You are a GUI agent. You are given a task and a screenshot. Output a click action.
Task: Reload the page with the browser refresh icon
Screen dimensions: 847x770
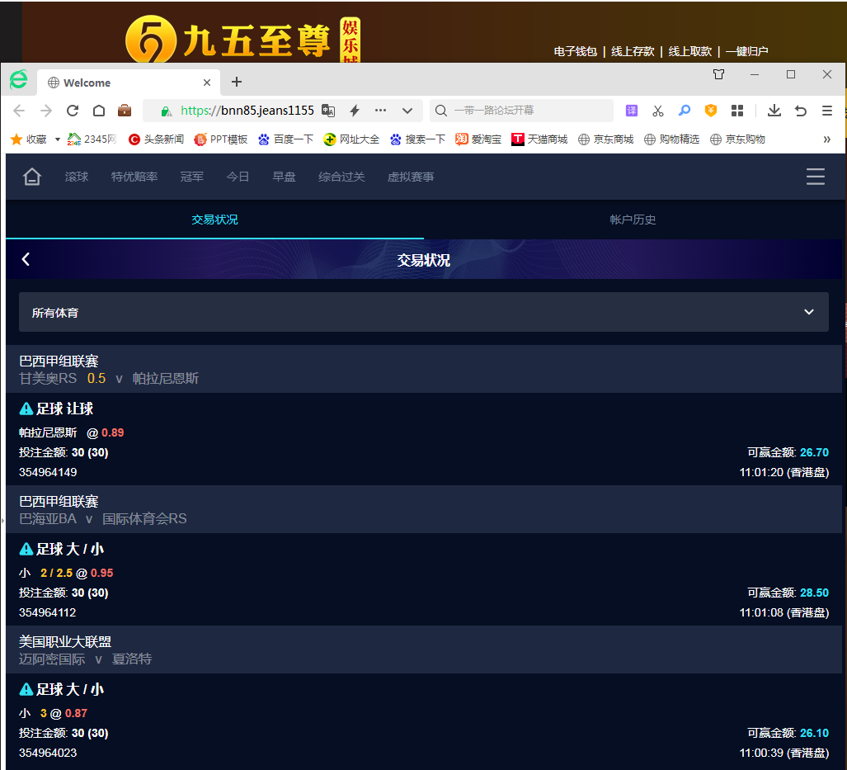coord(73,111)
